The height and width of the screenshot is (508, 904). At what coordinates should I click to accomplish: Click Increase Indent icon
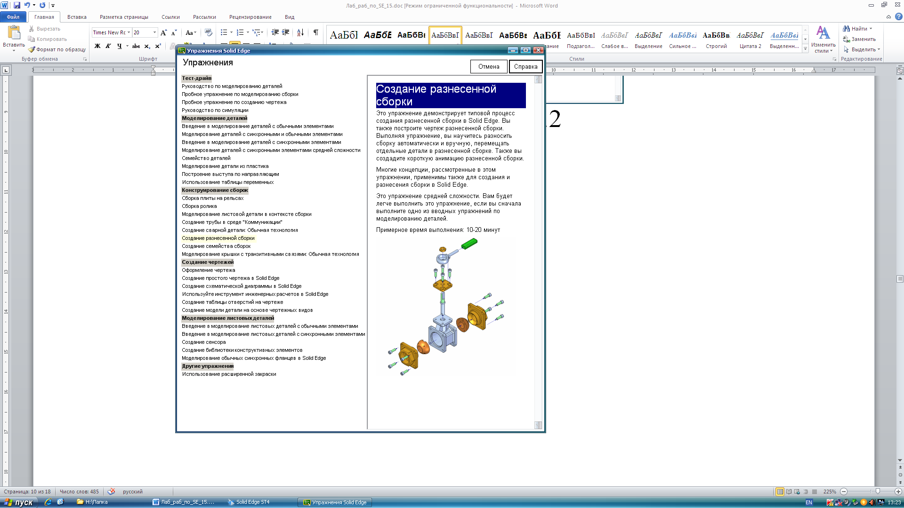click(x=285, y=32)
